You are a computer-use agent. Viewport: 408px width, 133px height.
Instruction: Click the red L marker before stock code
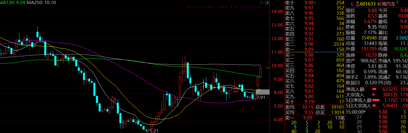click(352, 4)
